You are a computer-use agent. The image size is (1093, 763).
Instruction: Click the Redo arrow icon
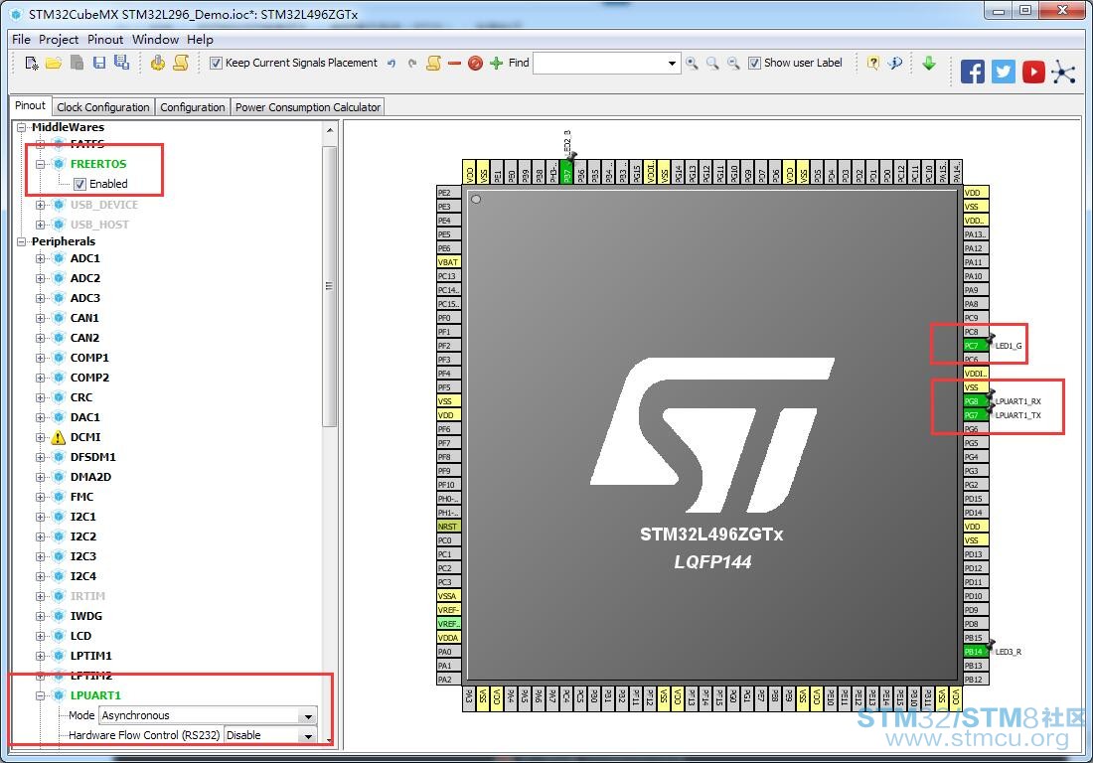[x=412, y=64]
